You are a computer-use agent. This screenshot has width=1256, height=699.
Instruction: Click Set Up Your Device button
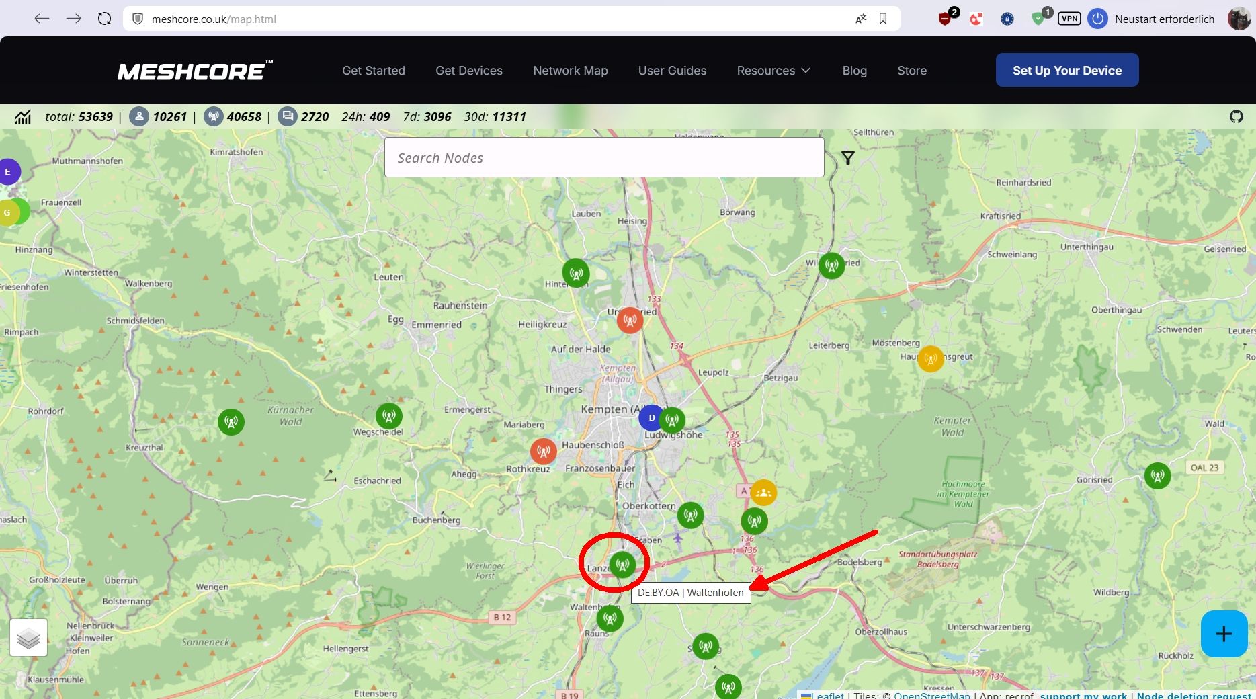1067,70
